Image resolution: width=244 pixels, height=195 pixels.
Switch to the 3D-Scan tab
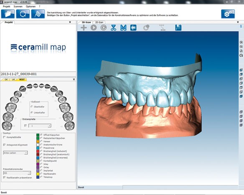(86, 22)
